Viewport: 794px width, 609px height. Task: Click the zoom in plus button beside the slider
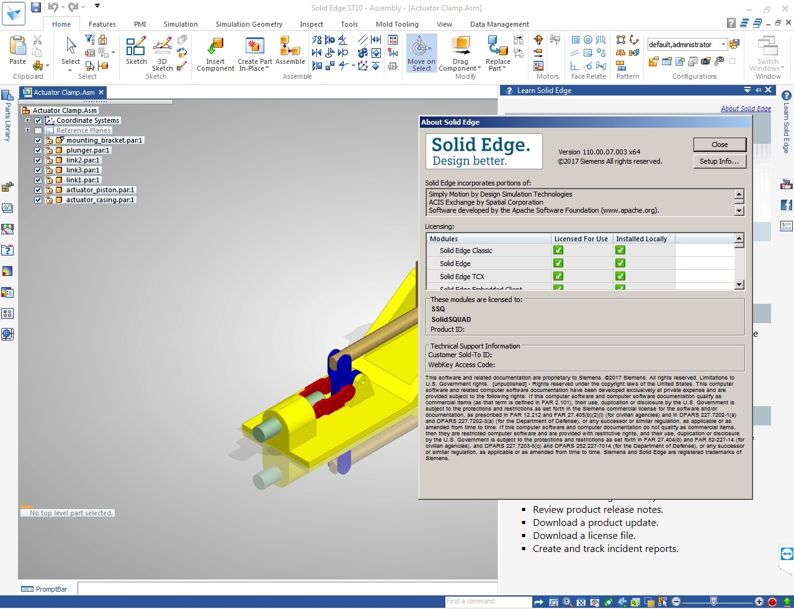[x=759, y=602]
